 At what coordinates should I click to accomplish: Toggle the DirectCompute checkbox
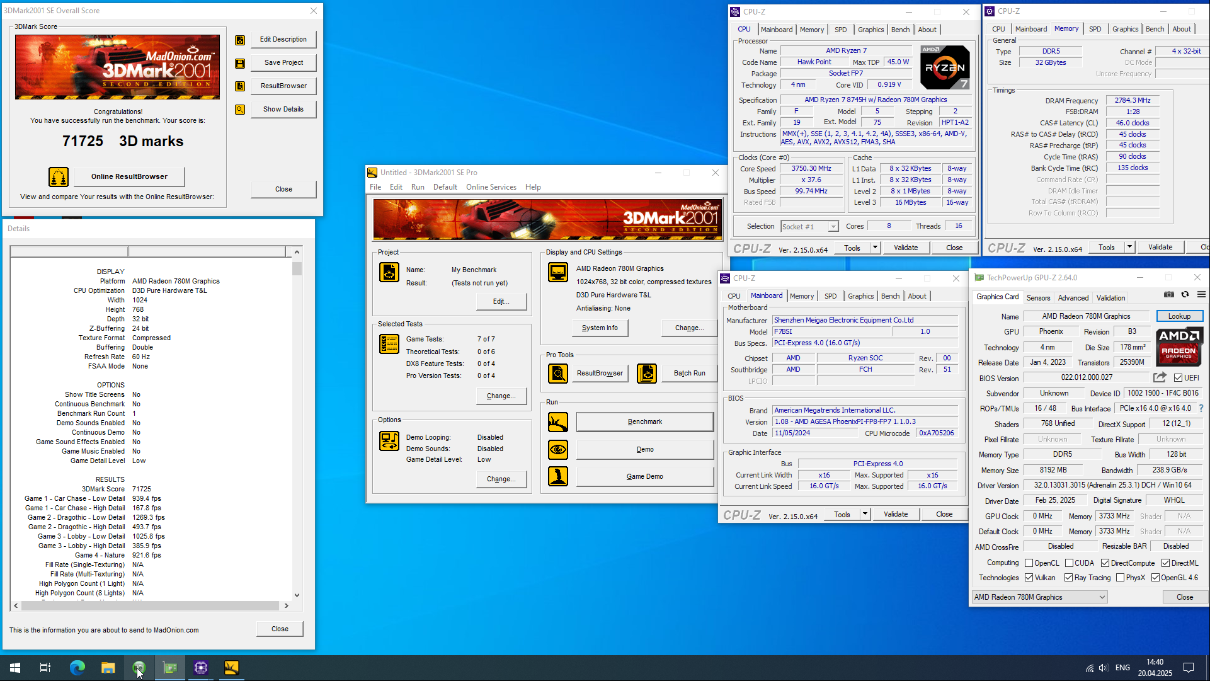point(1105,563)
